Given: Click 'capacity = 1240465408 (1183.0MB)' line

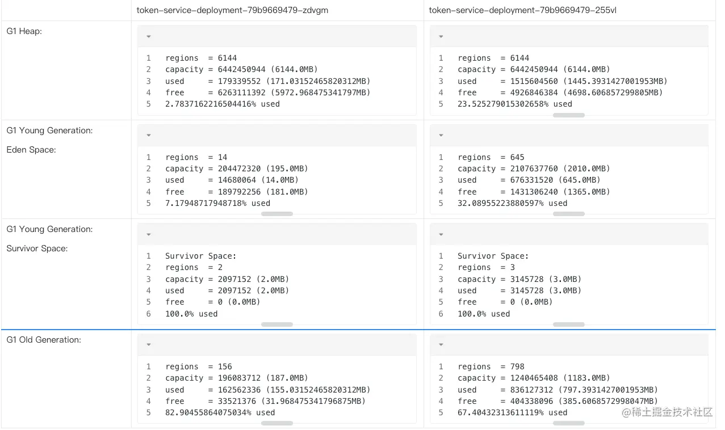Looking at the screenshot, I should [x=534, y=378].
